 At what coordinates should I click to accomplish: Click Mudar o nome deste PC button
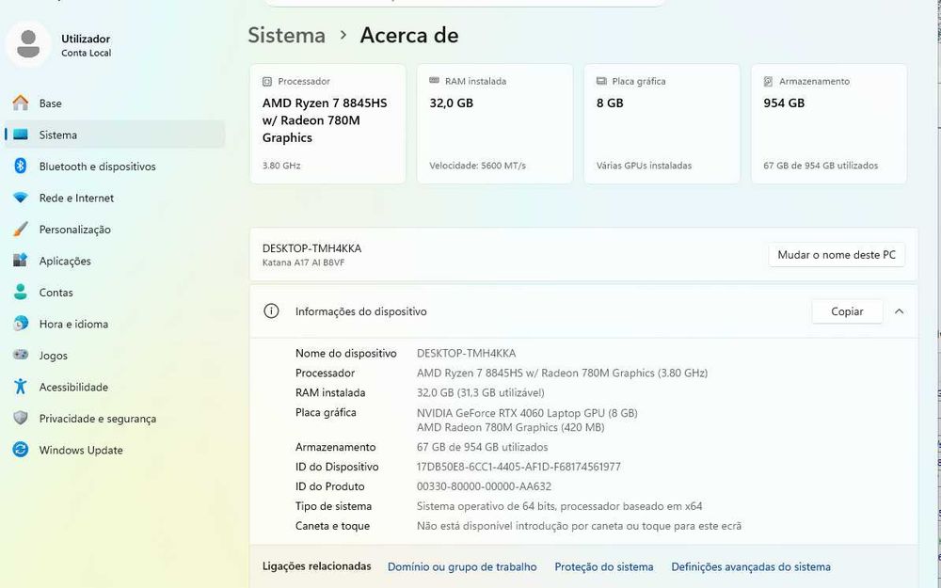pos(837,255)
